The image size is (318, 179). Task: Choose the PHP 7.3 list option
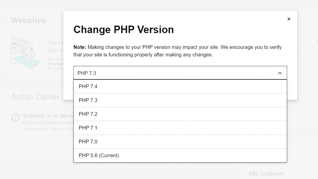(180, 100)
